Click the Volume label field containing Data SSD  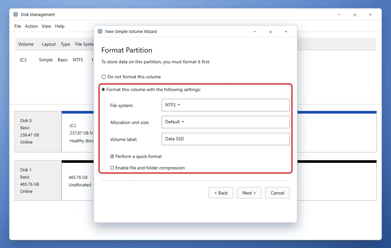click(225, 139)
